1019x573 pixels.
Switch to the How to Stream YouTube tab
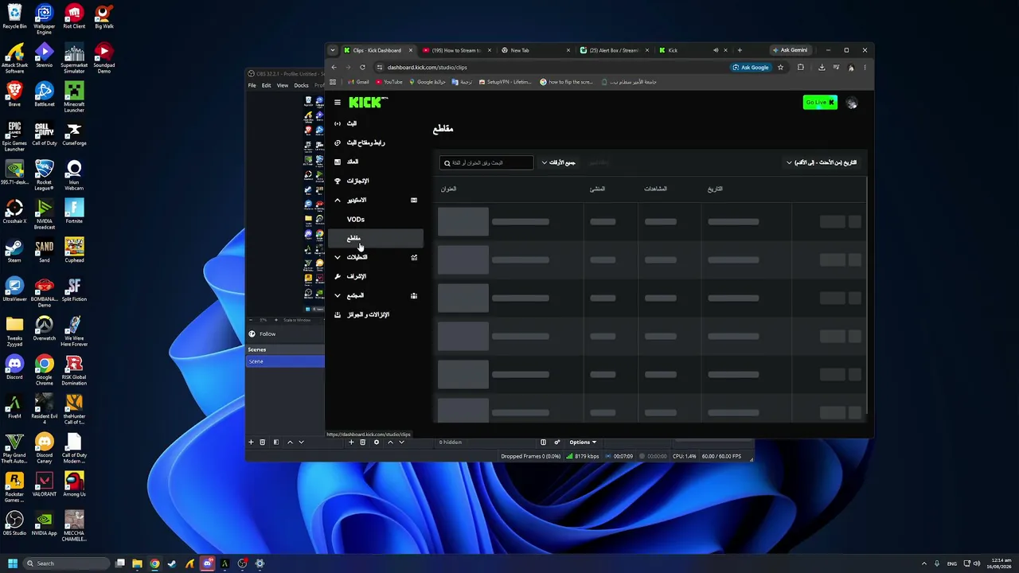[x=456, y=51]
